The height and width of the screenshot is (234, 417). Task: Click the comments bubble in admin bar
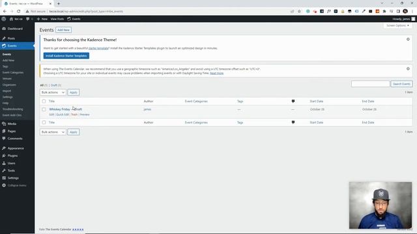tap(27, 19)
